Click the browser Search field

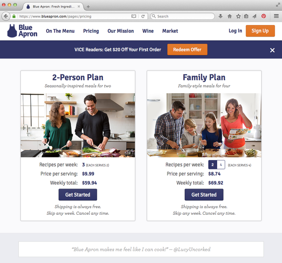coord(183,16)
